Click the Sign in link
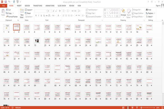 click(x=158, y=5)
